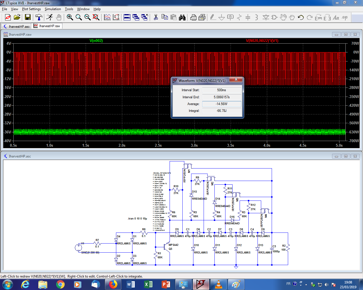Screen dimensions: 363x290
Task: Cut with scissors icon
Action: tap(156, 18)
